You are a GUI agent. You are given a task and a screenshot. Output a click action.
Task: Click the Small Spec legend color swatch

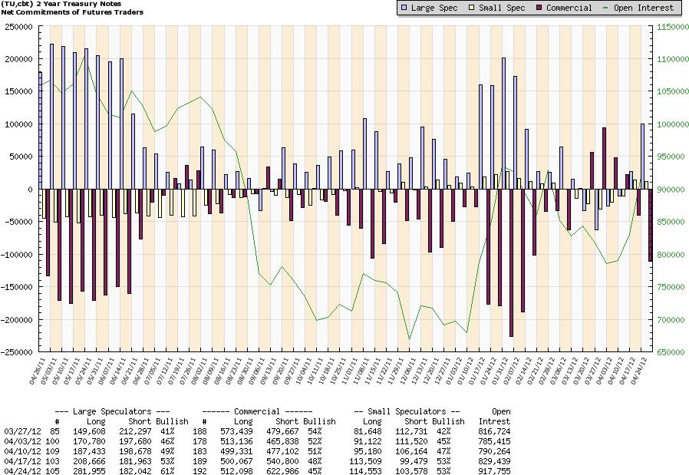(472, 8)
